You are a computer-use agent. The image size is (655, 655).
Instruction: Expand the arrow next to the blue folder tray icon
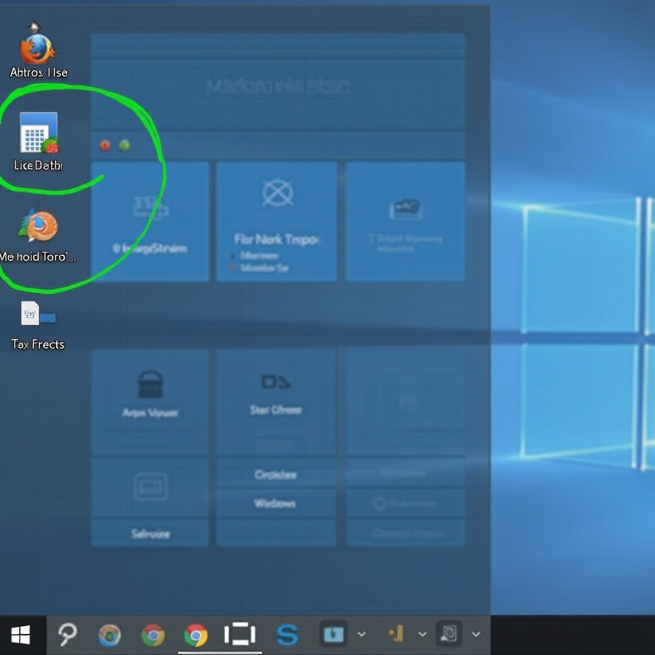(x=361, y=635)
